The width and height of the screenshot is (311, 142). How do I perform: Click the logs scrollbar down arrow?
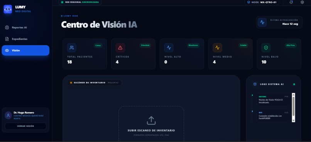pyautogui.click(x=294, y=120)
